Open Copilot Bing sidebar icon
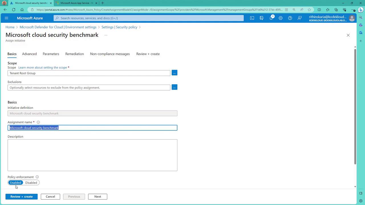The image size is (365, 205). tap(361, 10)
